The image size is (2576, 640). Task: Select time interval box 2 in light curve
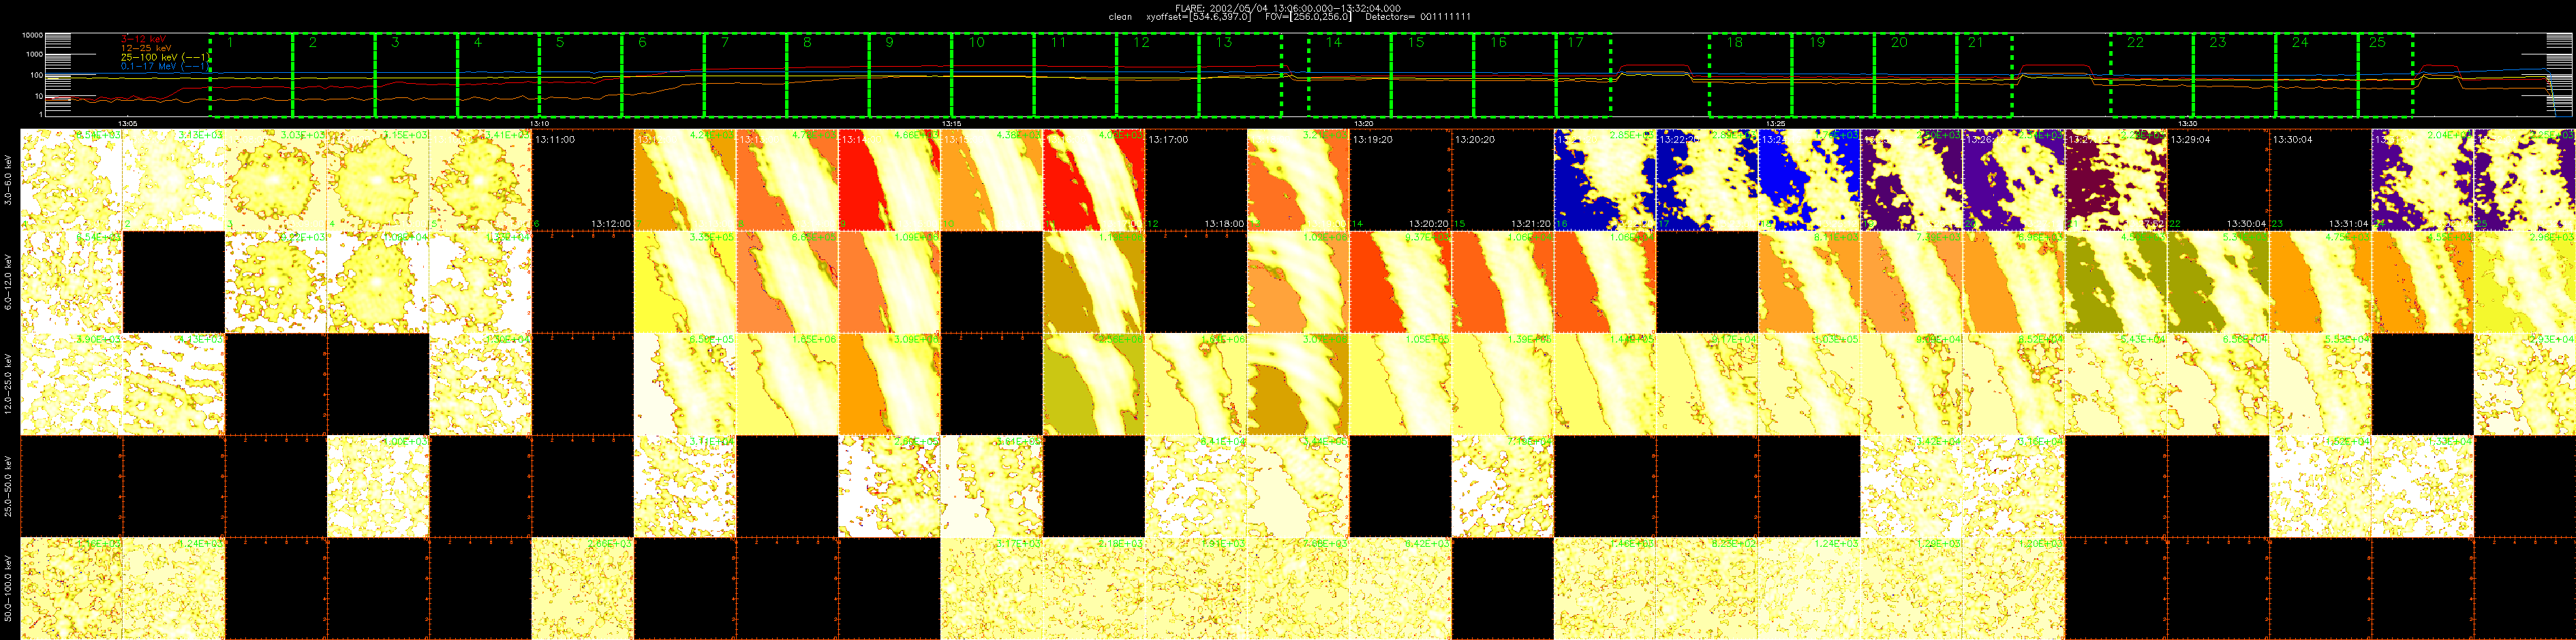point(334,75)
